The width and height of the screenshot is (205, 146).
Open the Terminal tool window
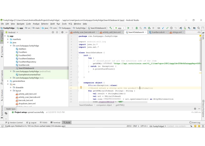pyautogui.click(x=55, y=123)
